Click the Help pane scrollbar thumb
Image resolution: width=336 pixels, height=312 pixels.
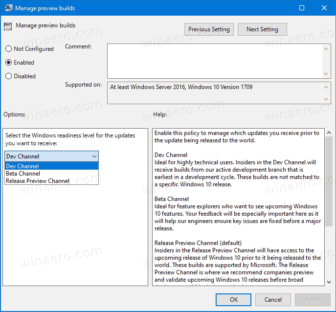[x=329, y=181]
